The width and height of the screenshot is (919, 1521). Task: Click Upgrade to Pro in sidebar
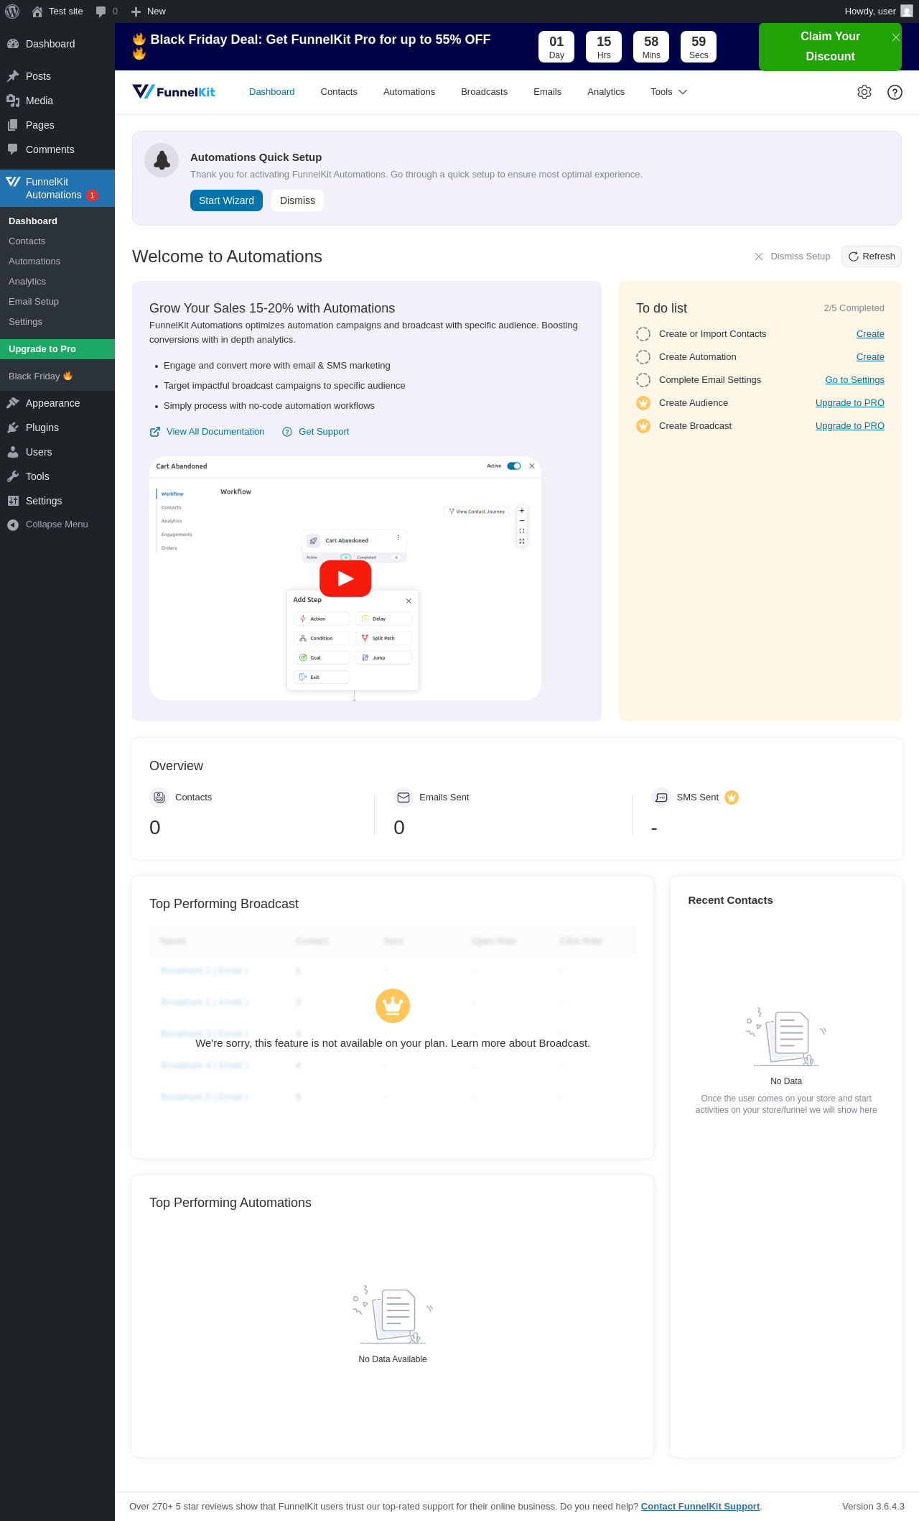(x=57, y=349)
